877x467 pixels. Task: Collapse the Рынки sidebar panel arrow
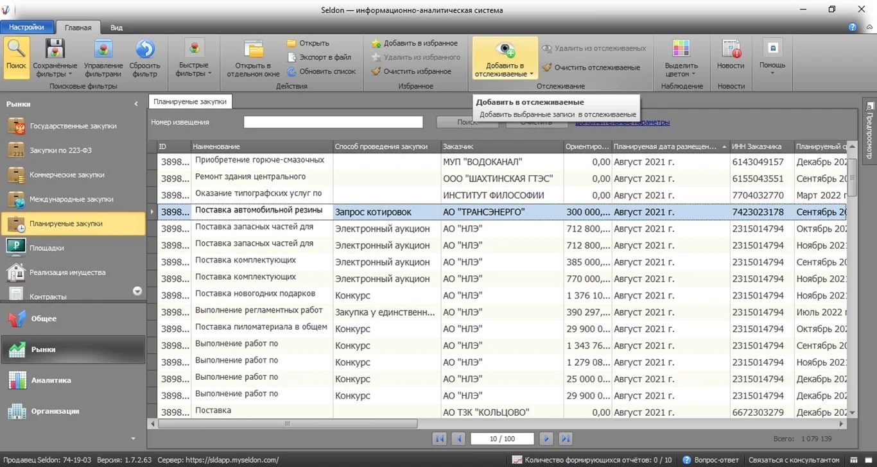coord(136,104)
